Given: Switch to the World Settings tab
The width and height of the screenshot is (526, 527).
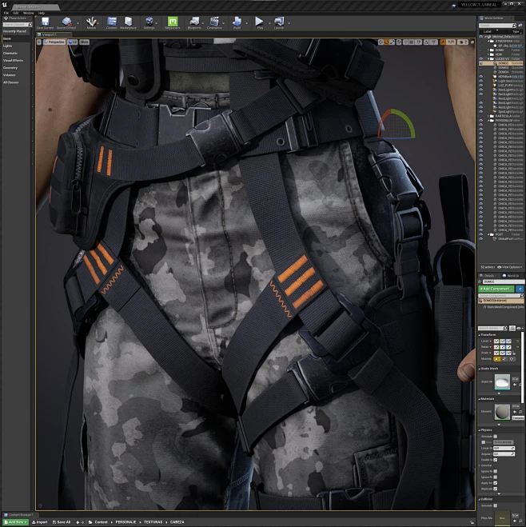Looking at the screenshot, I should coord(512,276).
